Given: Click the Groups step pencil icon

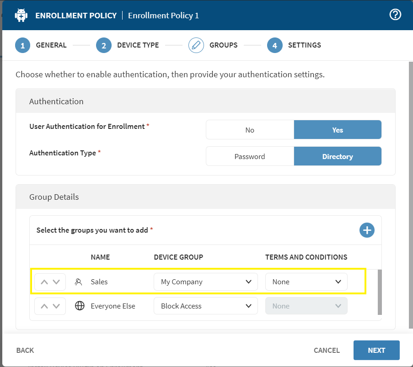Looking at the screenshot, I should tap(196, 45).
